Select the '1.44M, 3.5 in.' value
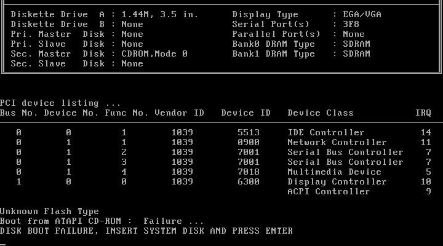Image resolution: width=443 pixels, height=246 pixels. pyautogui.click(x=160, y=14)
